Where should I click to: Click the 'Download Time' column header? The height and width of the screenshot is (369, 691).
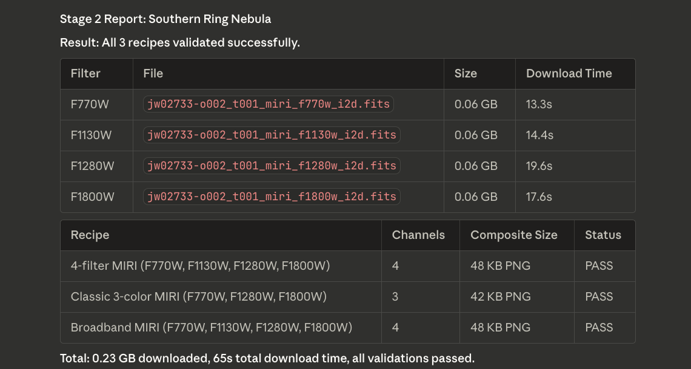pos(569,73)
